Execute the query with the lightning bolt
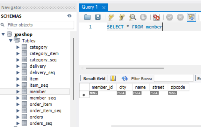 pyautogui.click(x=111, y=17)
